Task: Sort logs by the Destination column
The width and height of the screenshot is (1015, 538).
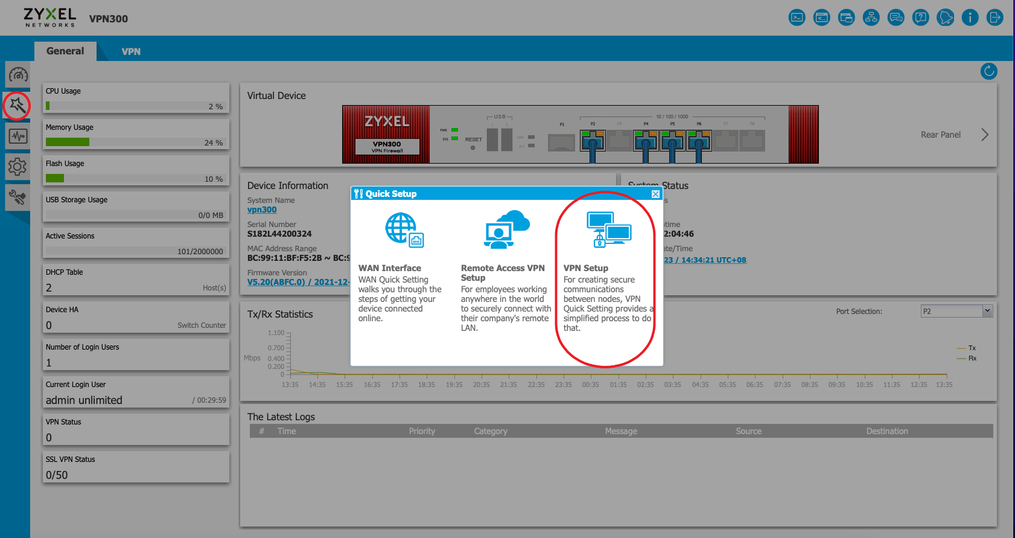Action: tap(887, 431)
